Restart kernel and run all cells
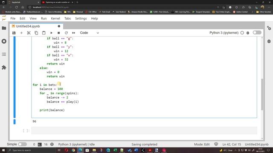This screenshot has width=273, height=153. click(74, 33)
